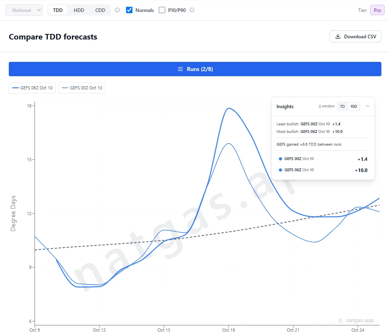This screenshot has width=389, height=336.
Task: Click the +1.4 value for GEFS 00Z
Action: pos(362,159)
